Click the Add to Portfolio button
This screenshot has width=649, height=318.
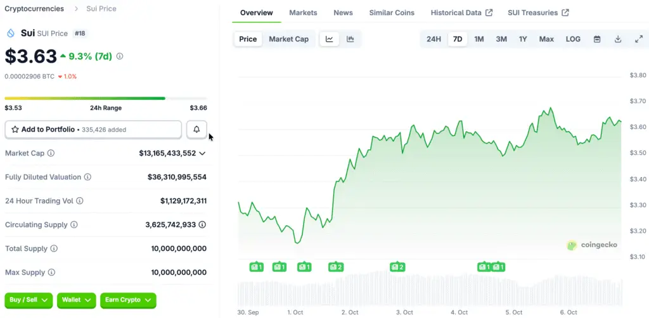93,130
